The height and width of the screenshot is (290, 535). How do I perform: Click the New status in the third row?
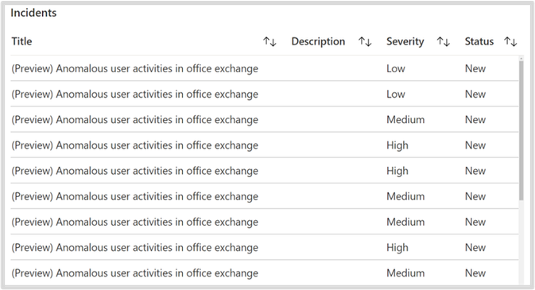click(x=475, y=120)
